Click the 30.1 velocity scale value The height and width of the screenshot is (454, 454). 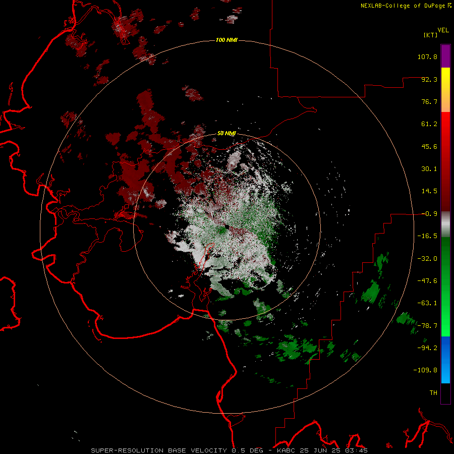[429, 169]
